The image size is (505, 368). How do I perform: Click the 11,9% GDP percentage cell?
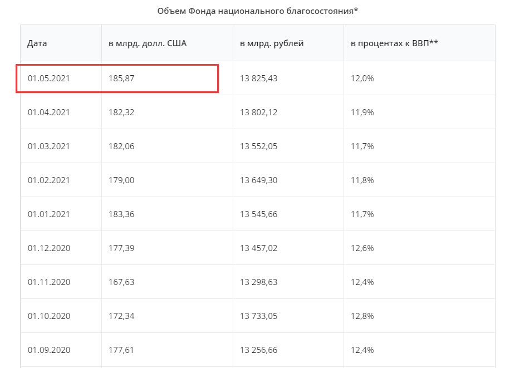(362, 112)
